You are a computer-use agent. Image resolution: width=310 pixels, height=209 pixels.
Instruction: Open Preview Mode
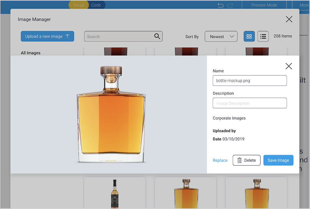[x=264, y=5]
